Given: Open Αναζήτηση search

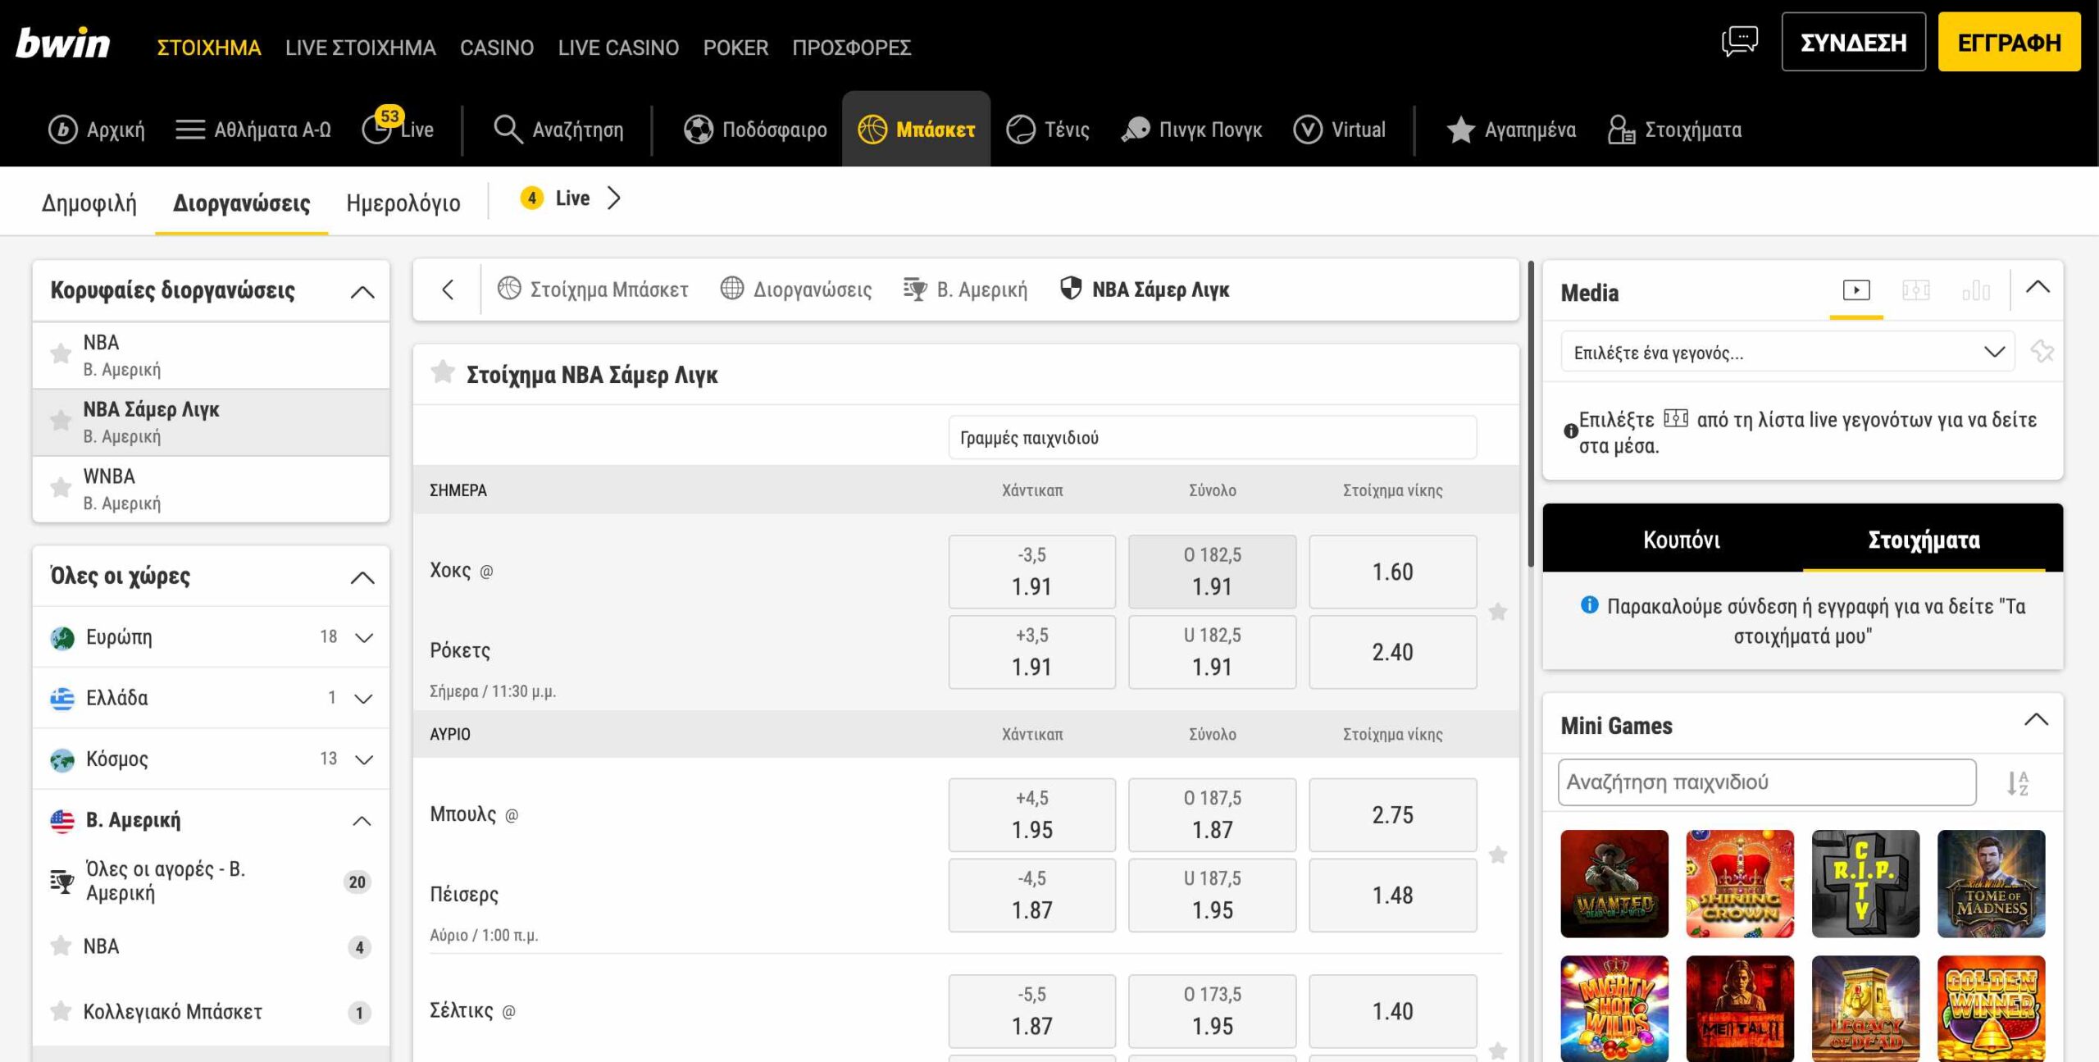Looking at the screenshot, I should coord(558,130).
